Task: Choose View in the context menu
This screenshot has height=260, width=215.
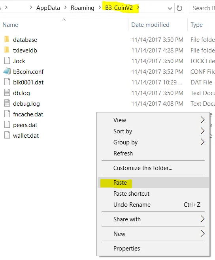Action: [153, 120]
